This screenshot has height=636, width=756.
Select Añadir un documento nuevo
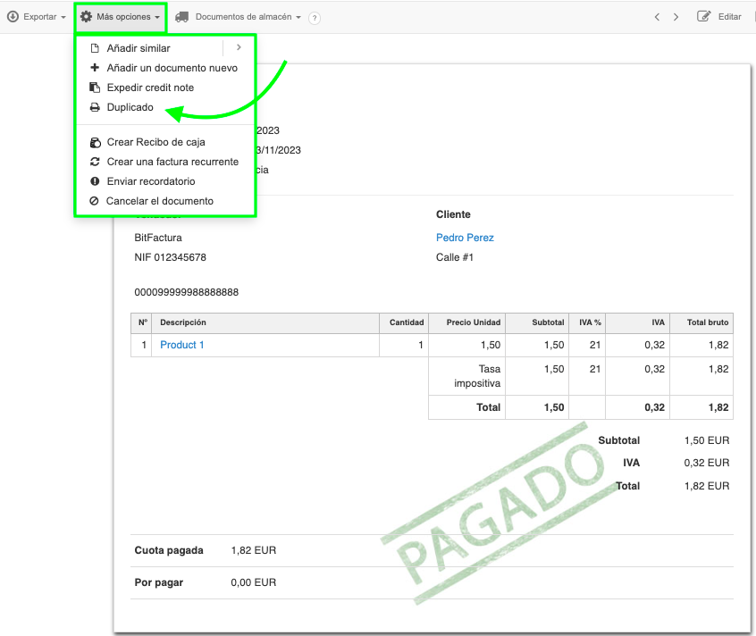(x=172, y=68)
